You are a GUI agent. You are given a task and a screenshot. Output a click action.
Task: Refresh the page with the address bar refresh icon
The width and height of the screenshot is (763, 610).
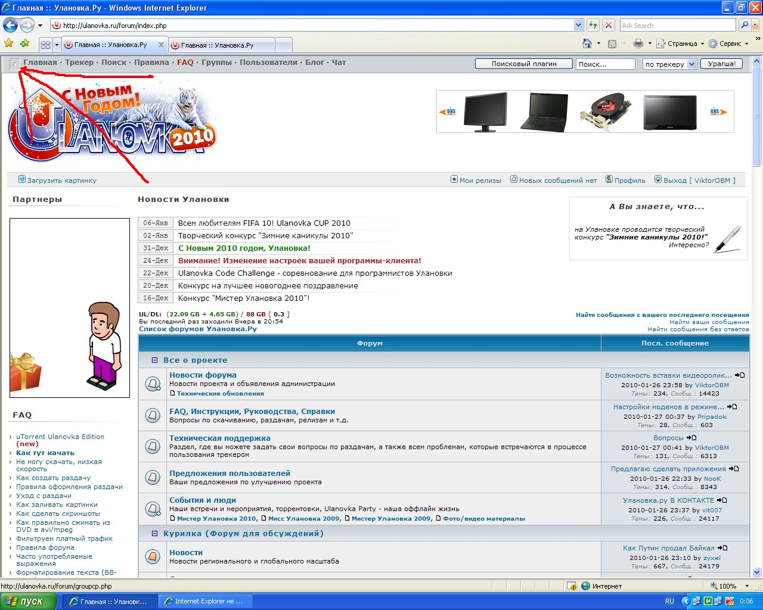[x=593, y=25]
